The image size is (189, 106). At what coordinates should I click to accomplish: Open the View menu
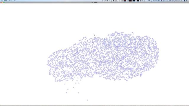point(15,1)
